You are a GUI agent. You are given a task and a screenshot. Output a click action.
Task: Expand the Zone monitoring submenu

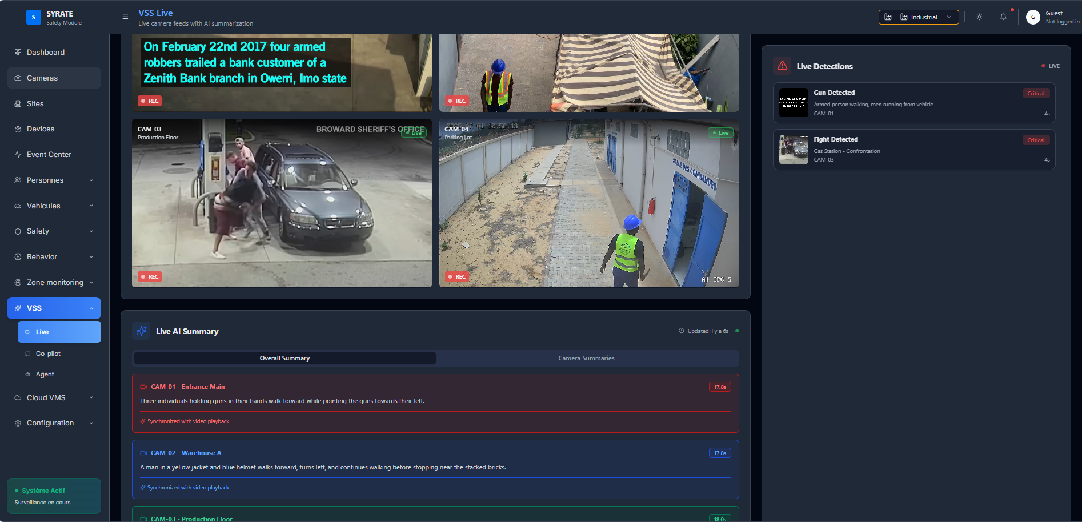[54, 283]
